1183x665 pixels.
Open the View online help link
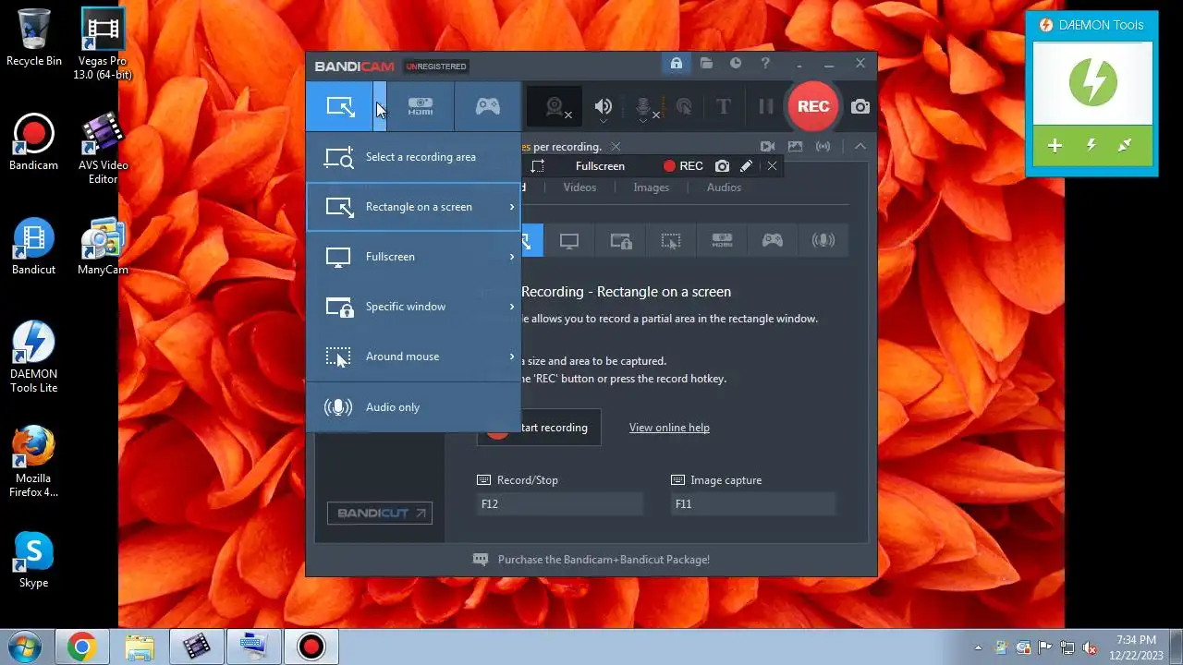669,428
